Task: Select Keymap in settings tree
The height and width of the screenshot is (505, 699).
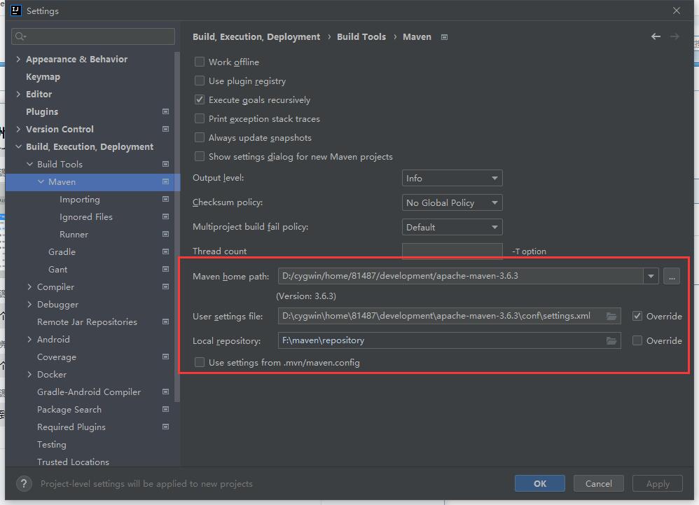Action: point(43,76)
